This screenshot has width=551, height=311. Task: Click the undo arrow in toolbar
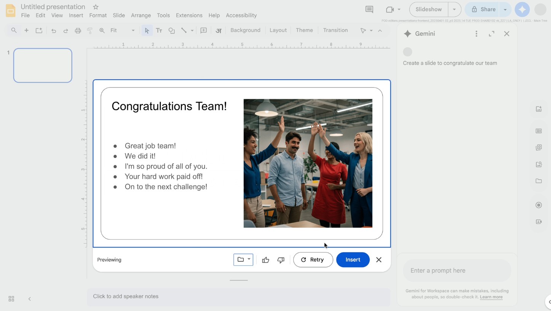(54, 30)
